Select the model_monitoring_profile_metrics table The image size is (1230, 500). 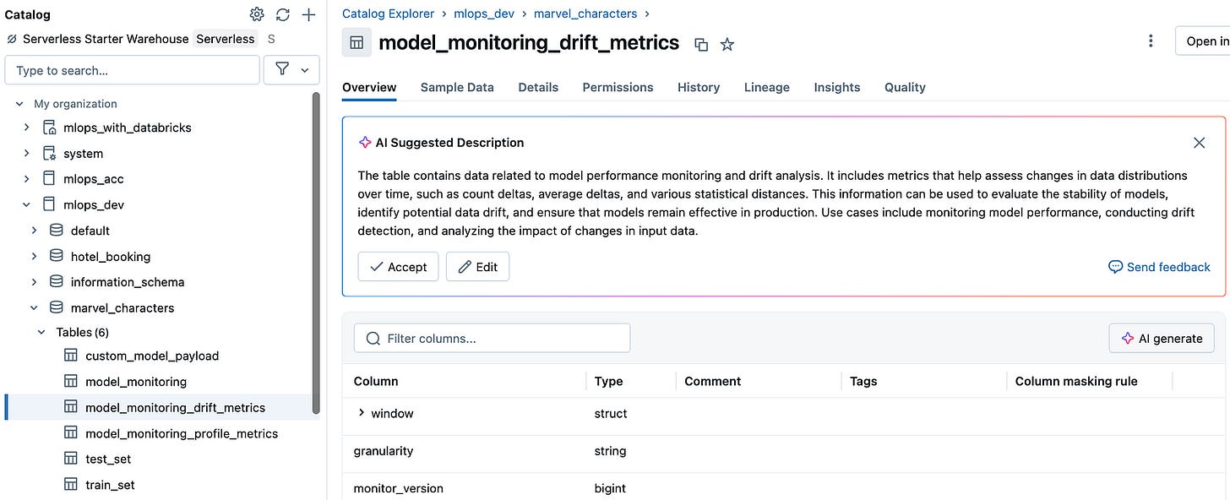[x=181, y=433]
